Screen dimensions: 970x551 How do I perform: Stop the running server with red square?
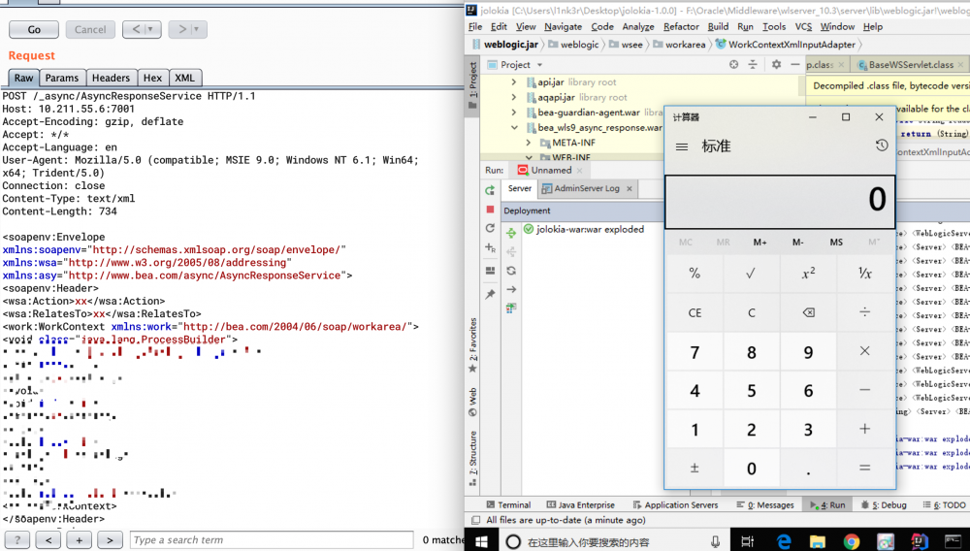[x=490, y=210]
